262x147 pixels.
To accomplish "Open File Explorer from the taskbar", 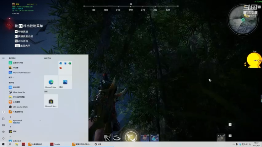I will (17, 144).
